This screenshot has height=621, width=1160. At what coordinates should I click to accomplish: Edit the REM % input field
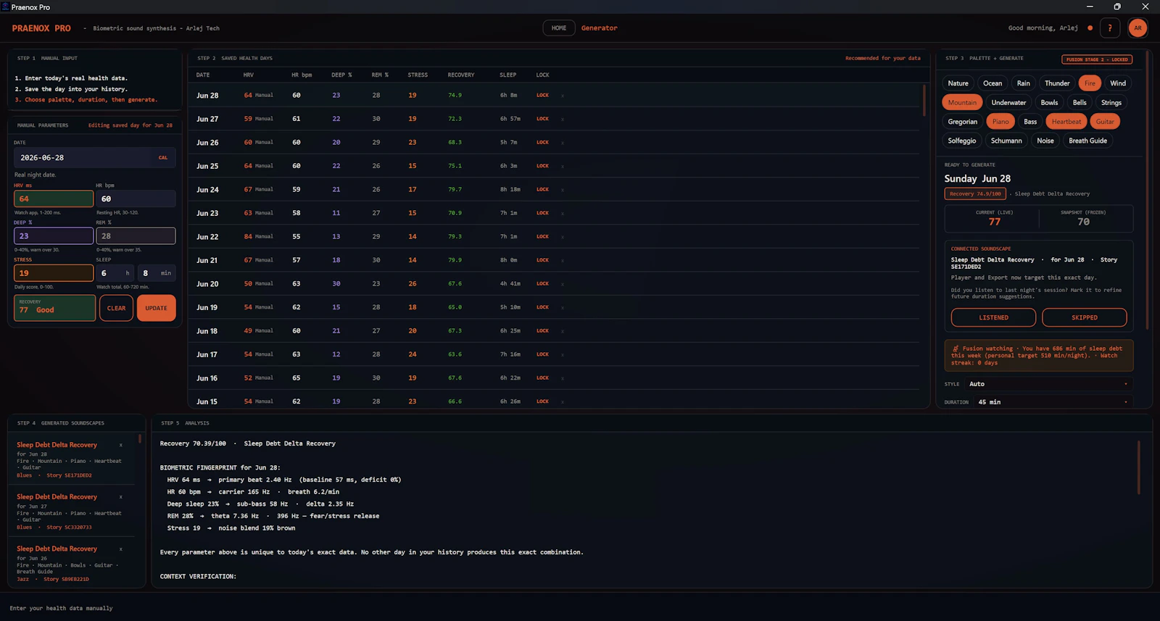click(136, 236)
